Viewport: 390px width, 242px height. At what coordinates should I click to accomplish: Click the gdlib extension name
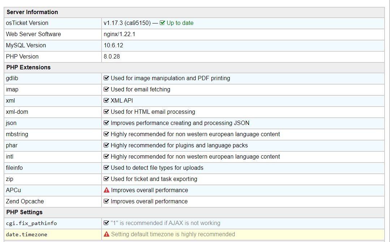12,78
